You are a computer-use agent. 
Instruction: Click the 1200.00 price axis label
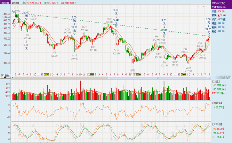click(7, 14)
